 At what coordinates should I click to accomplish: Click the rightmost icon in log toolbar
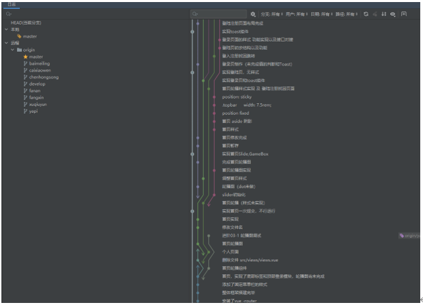point(404,14)
